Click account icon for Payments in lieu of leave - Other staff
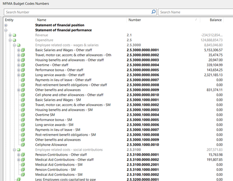233x181 pixels. pos(23,80)
